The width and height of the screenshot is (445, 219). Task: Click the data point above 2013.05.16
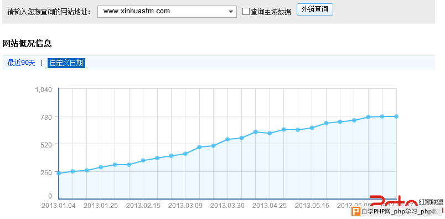[312, 128]
